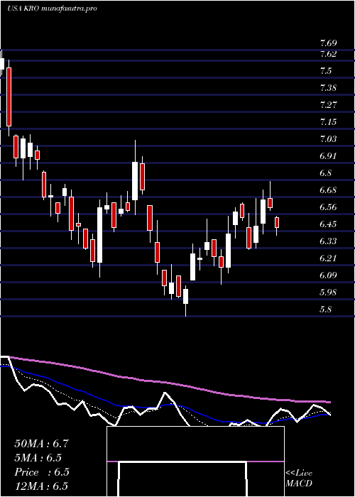
Task: Click the '50MA : 6.7' indicator text
Action: pyautogui.click(x=41, y=444)
